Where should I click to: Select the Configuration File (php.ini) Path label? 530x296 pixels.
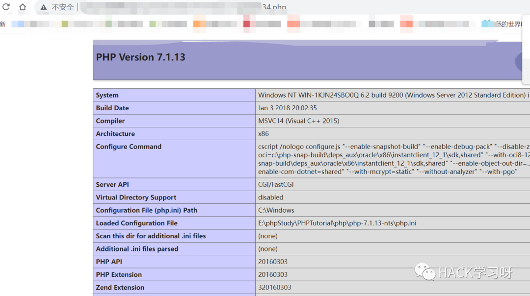146,210
